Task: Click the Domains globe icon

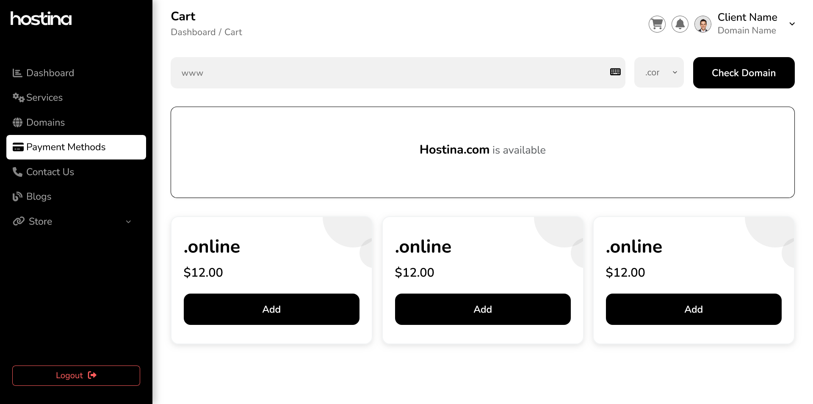Action: click(17, 123)
